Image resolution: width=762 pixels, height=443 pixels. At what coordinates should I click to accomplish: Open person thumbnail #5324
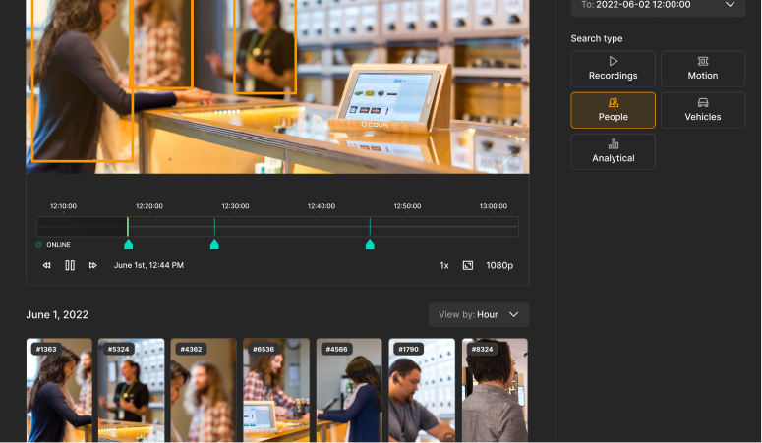coord(131,390)
